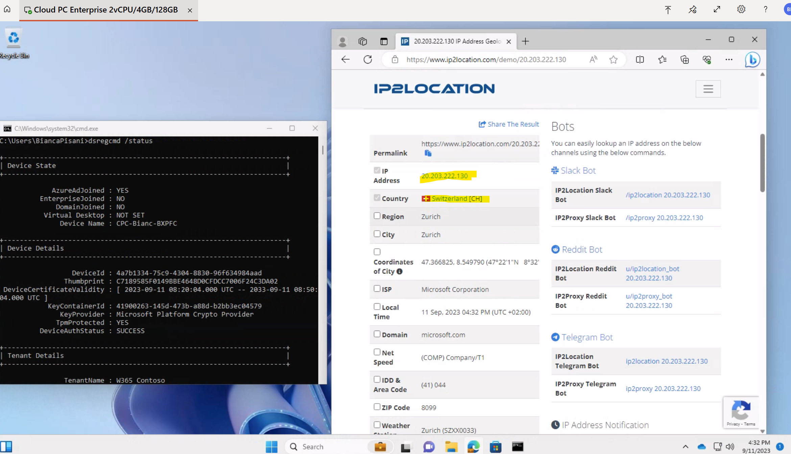The width and height of the screenshot is (791, 454).
Task: Click the reCAPTCHA badge
Action: pyautogui.click(x=741, y=412)
